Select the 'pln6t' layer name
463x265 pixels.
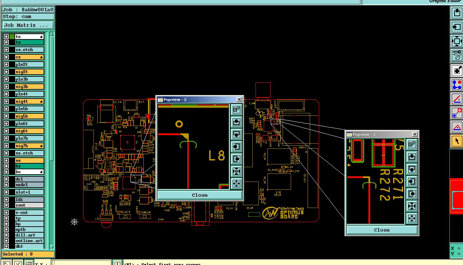(x=30, y=124)
